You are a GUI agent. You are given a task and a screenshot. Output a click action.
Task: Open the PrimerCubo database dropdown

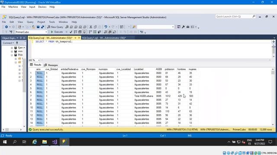46,32
